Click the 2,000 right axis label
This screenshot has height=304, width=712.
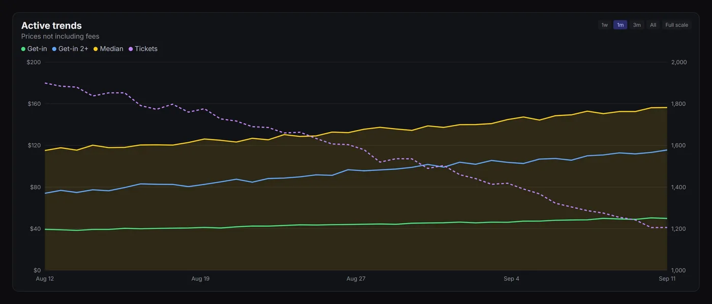(679, 62)
